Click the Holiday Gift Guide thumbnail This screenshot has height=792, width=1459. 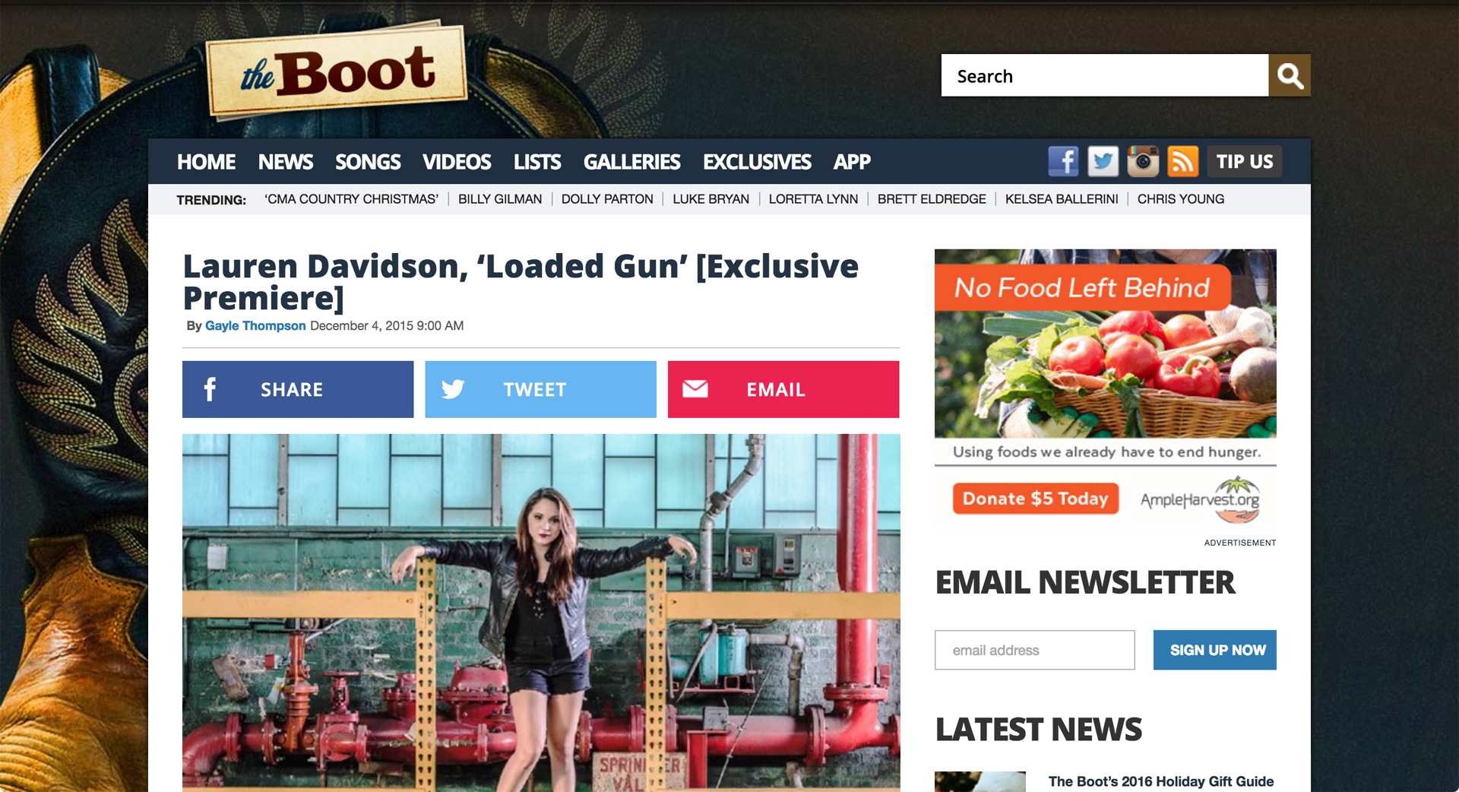[x=980, y=782]
